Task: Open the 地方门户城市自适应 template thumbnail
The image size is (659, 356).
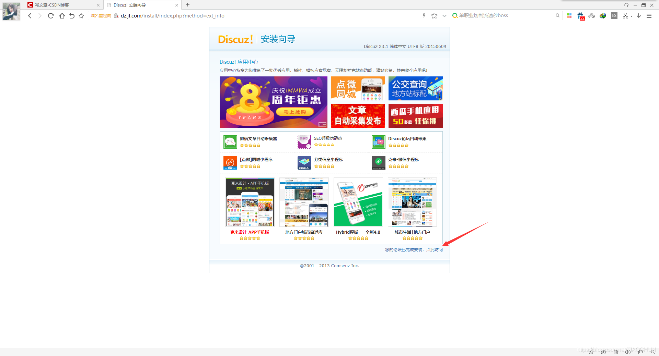Action: (304, 202)
